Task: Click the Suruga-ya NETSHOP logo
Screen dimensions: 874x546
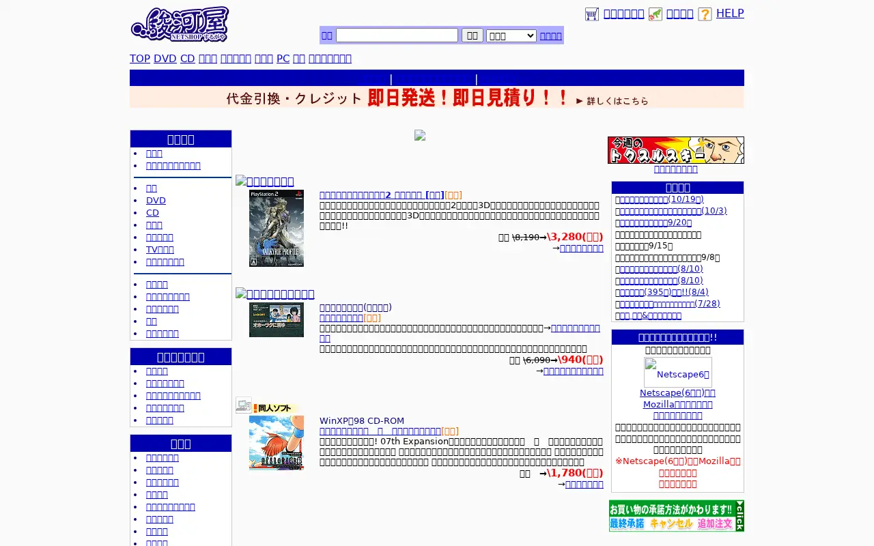Action: pos(180,25)
